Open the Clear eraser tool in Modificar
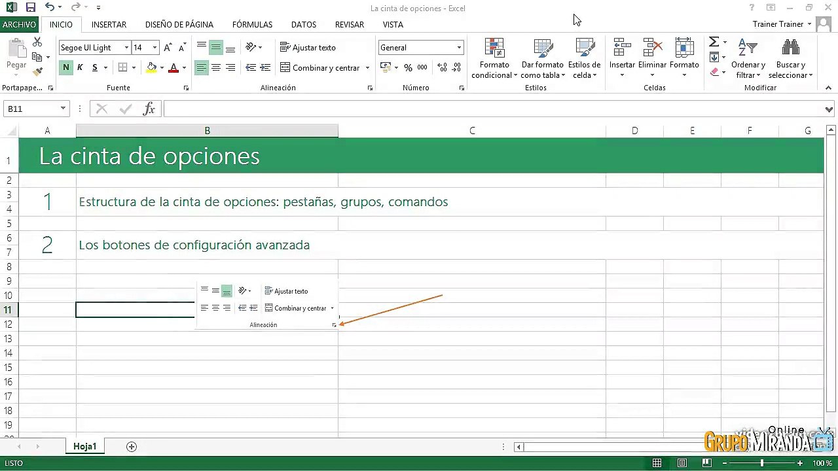This screenshot has width=838, height=471. 714,72
